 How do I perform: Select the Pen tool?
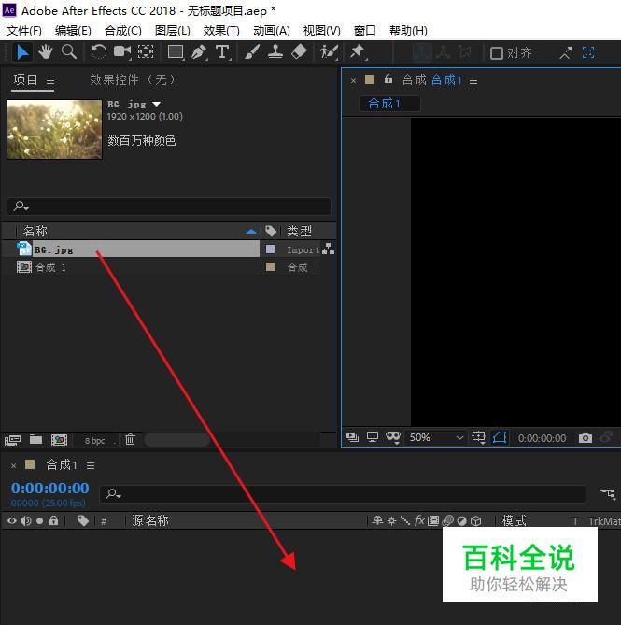[x=199, y=52]
